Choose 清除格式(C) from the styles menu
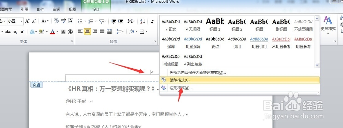 (240, 80)
